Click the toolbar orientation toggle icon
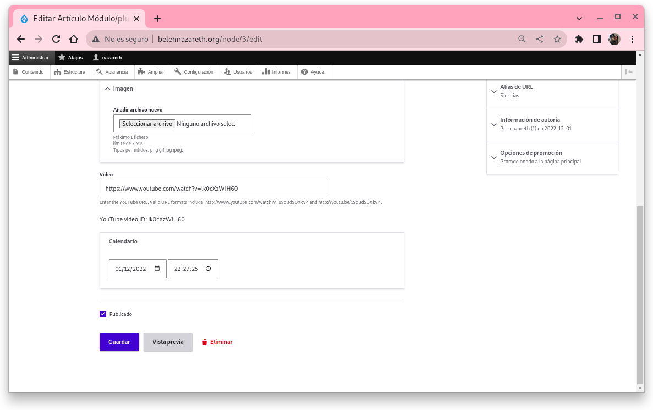653x410 pixels. click(629, 72)
